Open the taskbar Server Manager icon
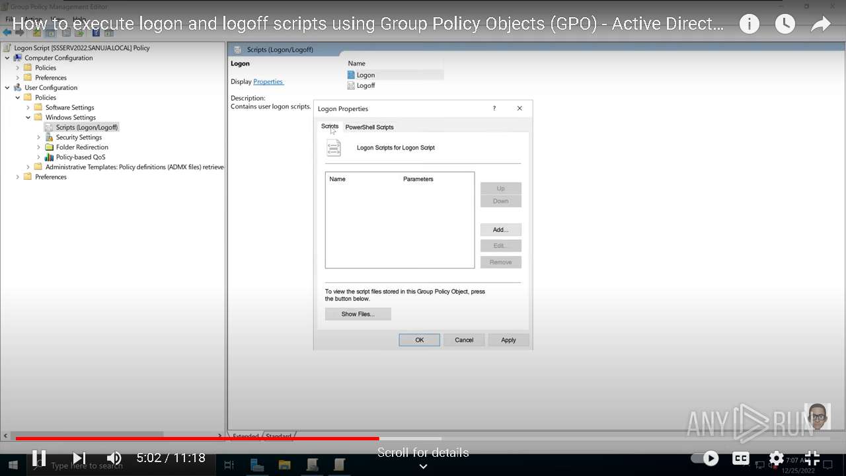 pyautogui.click(x=257, y=465)
